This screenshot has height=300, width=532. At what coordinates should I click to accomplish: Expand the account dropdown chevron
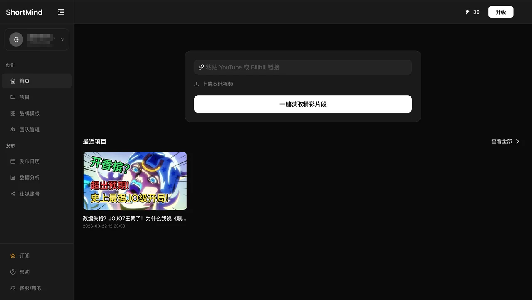[62, 39]
